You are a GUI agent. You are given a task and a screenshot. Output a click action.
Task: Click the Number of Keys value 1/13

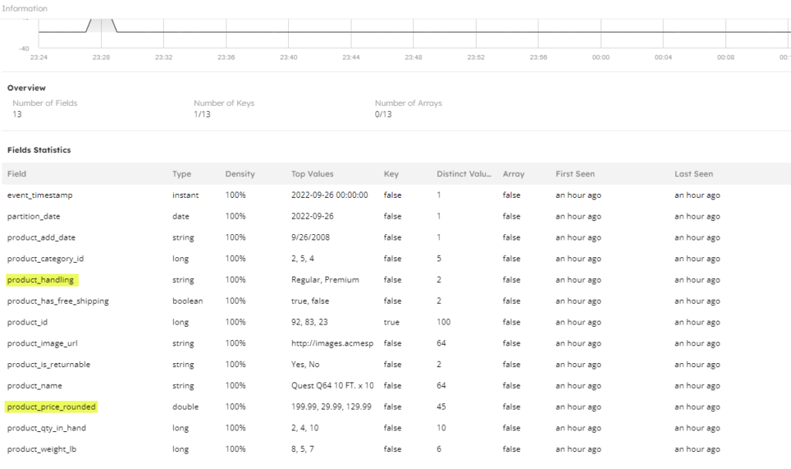point(202,114)
